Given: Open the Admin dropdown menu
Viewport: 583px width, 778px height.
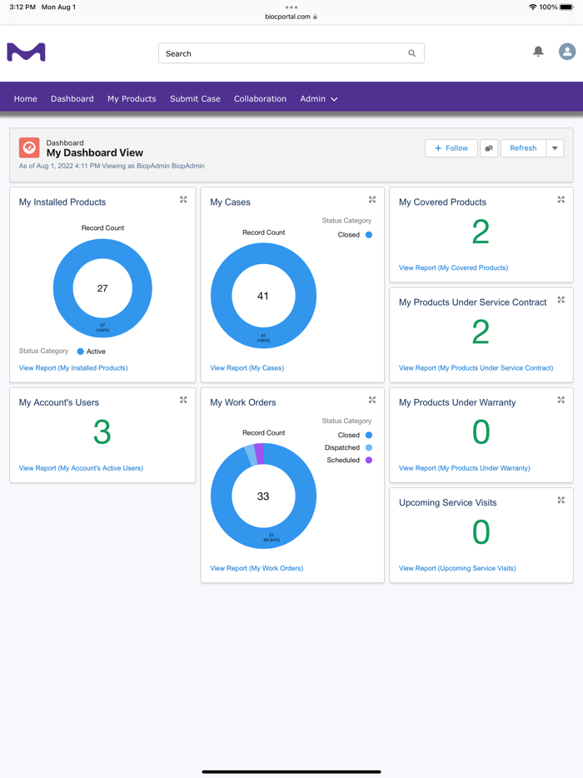Looking at the screenshot, I should [x=318, y=99].
